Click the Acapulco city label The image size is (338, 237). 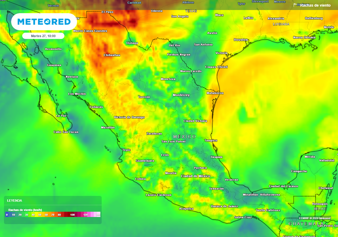click(186, 209)
